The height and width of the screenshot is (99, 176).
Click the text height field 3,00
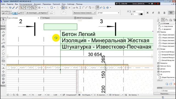click(x=137, y=12)
